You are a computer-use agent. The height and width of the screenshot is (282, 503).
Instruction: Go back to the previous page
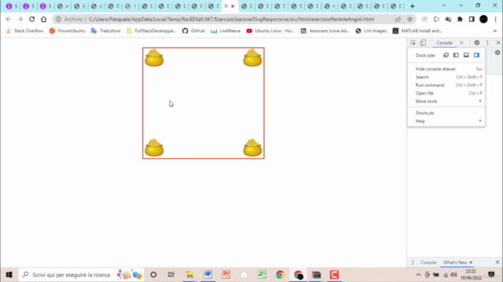tap(9, 19)
